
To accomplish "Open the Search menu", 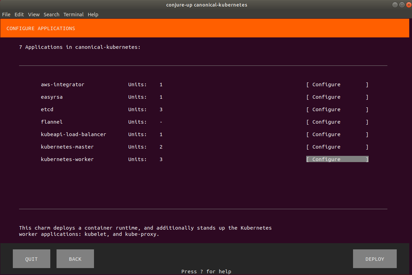I will tap(51, 15).
